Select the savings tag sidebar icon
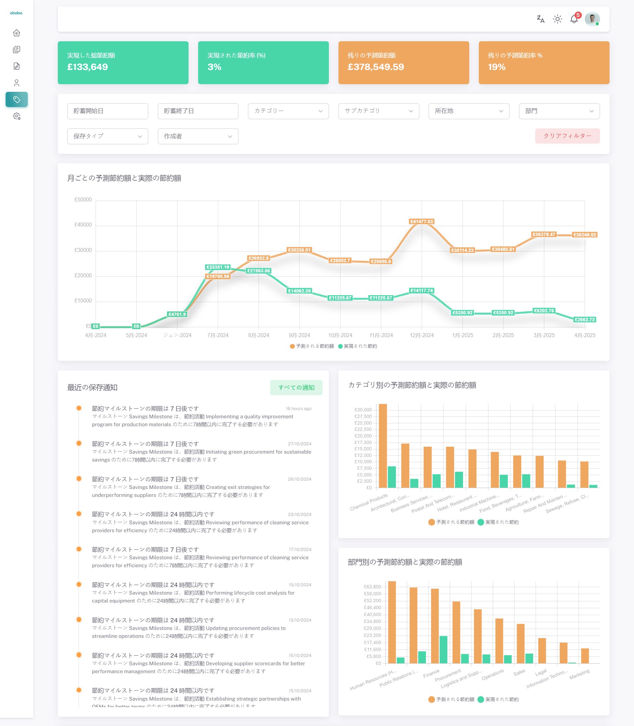634x726 pixels. coord(17,99)
